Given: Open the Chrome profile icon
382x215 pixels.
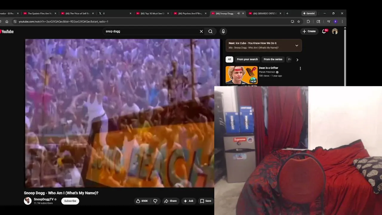Looking at the screenshot, I should [x=335, y=21].
